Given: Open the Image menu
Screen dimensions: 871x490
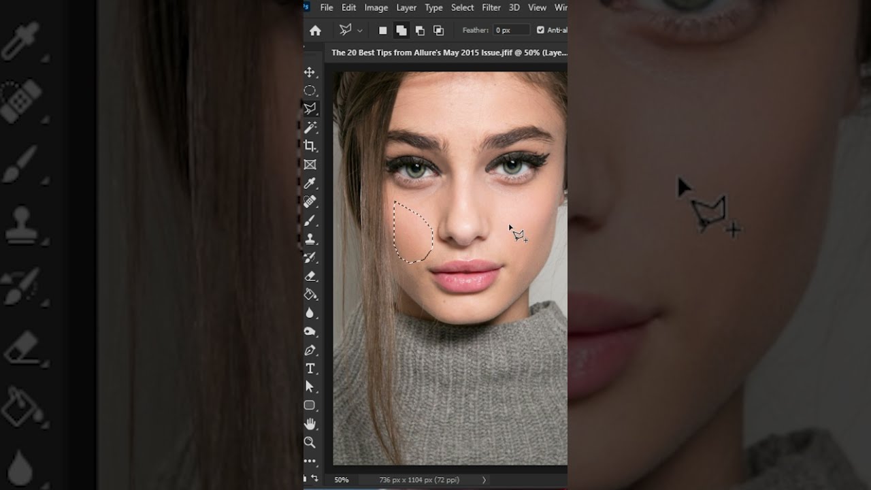Looking at the screenshot, I should pos(376,7).
